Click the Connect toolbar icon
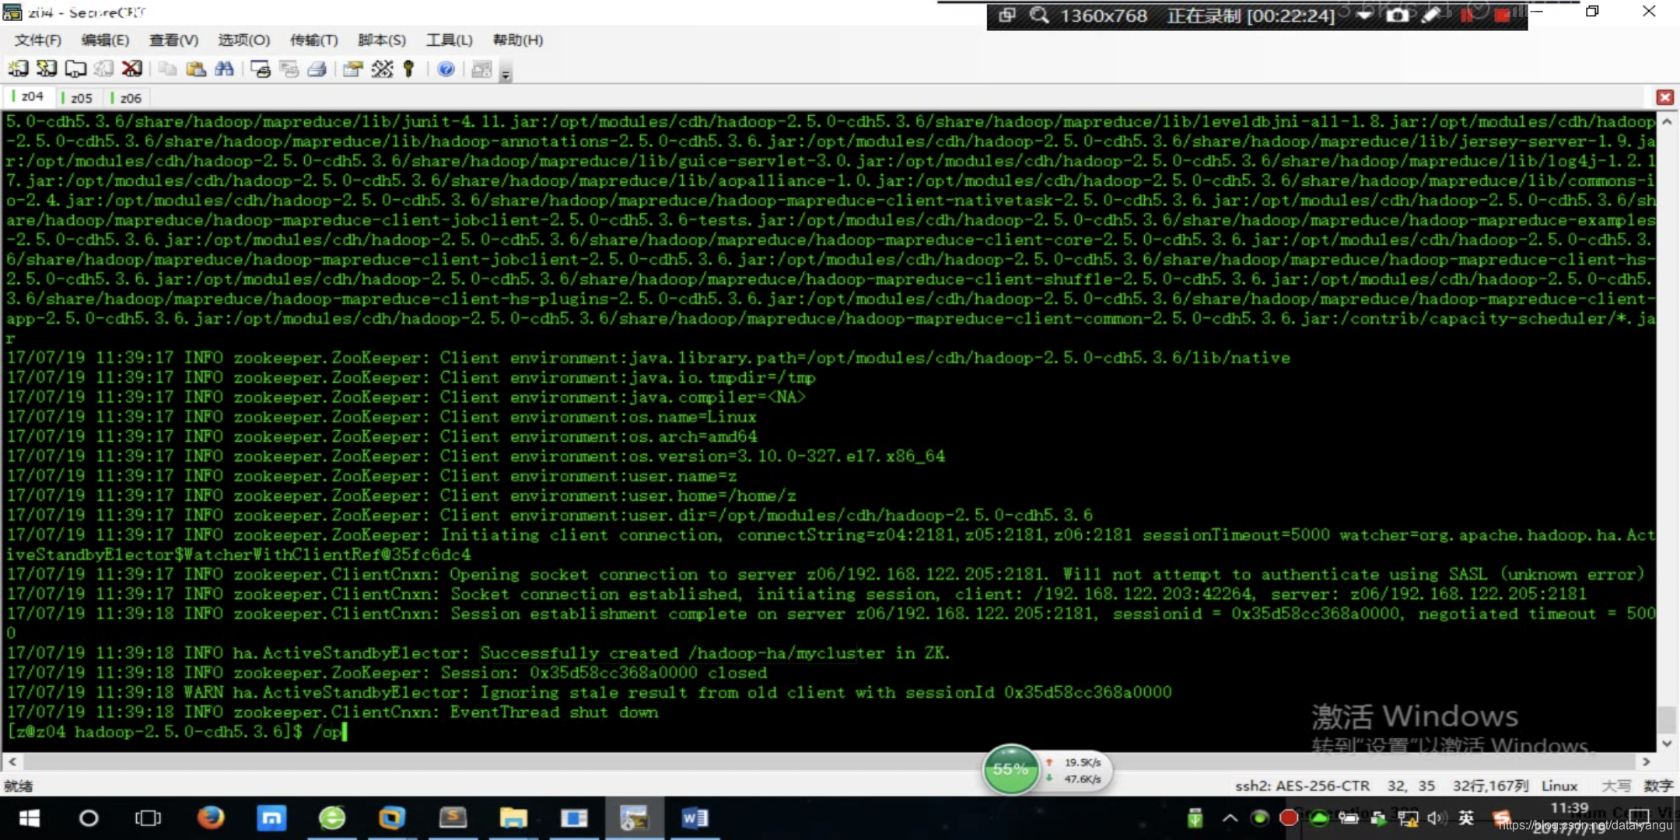The height and width of the screenshot is (840, 1680). point(18,69)
